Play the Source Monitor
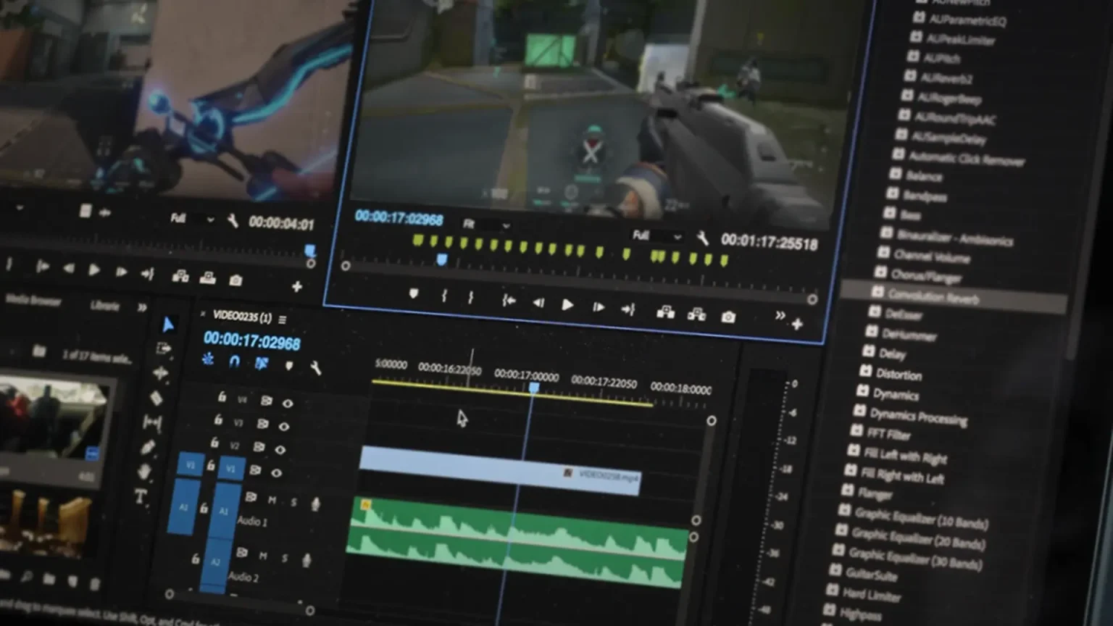This screenshot has width=1113, height=626. coord(94,270)
